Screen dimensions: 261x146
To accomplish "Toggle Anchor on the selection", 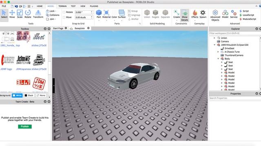I will [x=133, y=19].
